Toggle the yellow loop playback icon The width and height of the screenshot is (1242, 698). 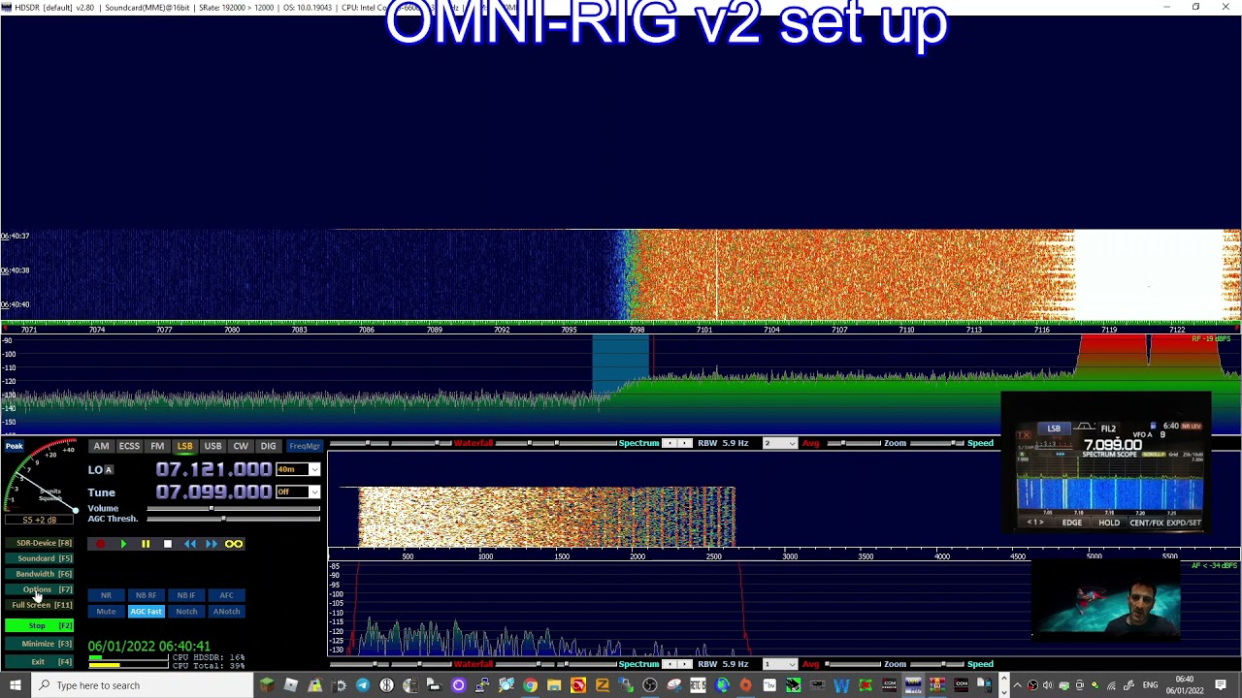point(234,544)
